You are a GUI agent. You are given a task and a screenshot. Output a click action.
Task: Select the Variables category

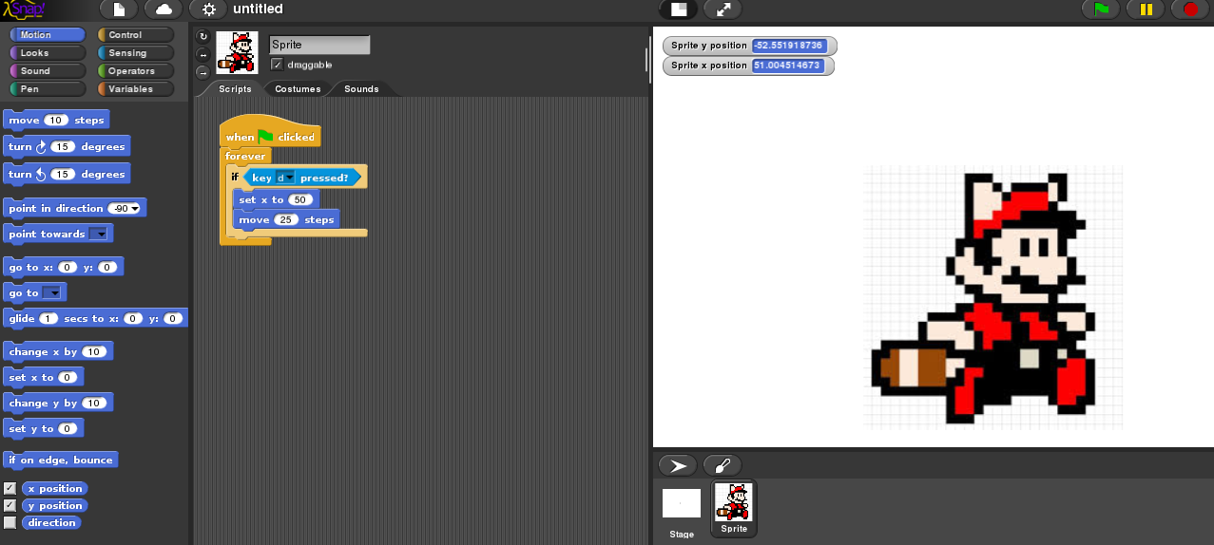(136, 89)
